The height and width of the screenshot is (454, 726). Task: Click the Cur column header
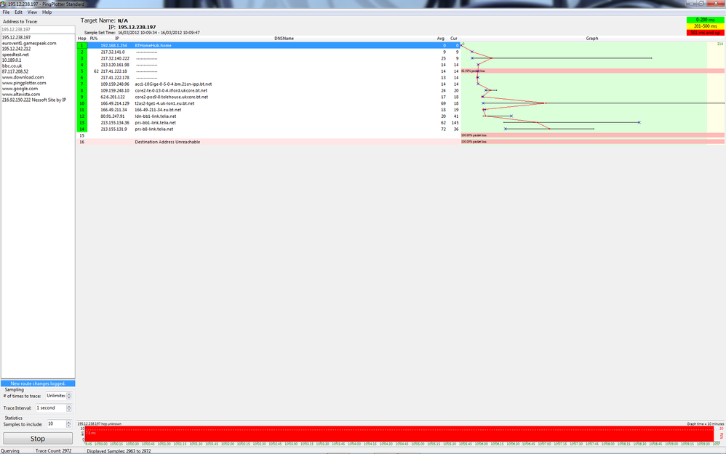point(454,39)
